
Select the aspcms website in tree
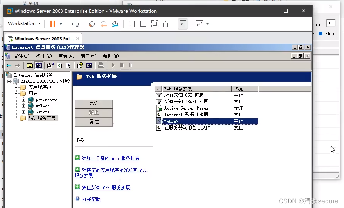coord(42,112)
